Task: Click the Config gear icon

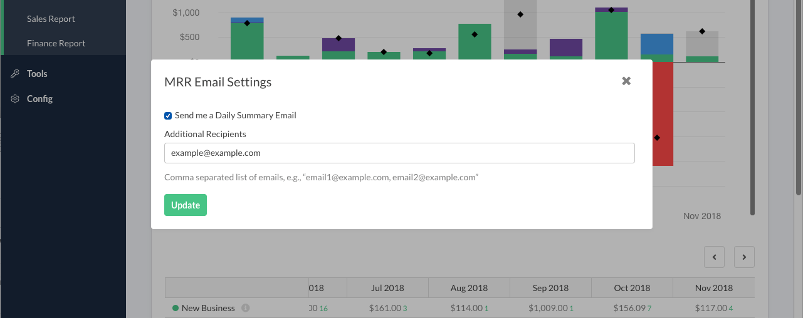Action: pyautogui.click(x=15, y=99)
